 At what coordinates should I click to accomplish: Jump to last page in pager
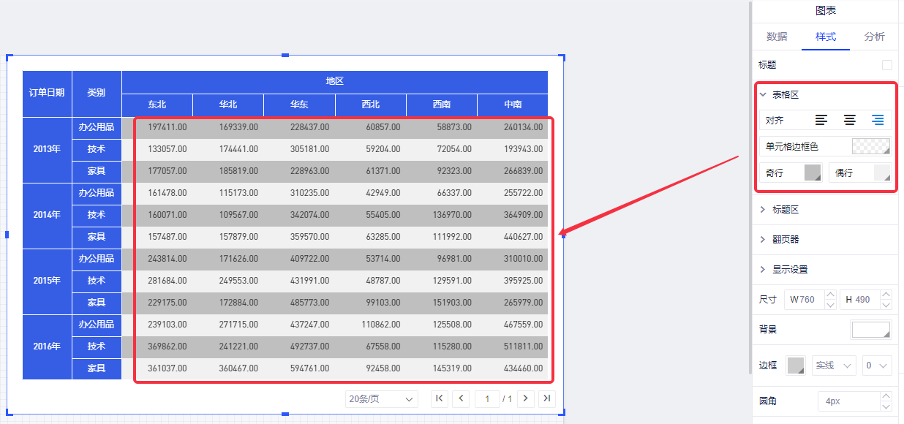(546, 398)
